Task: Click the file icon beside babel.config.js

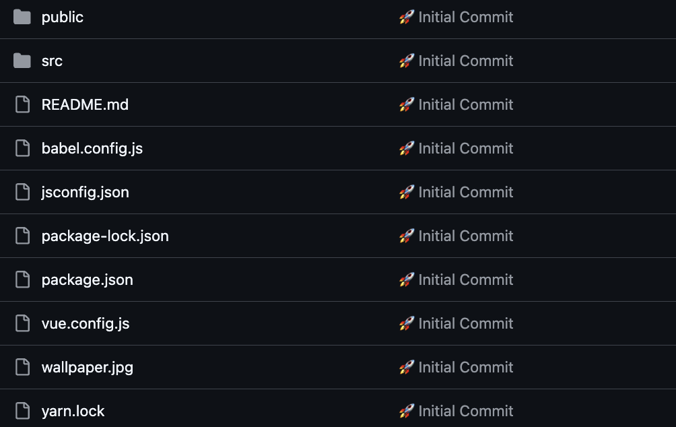Action: tap(23, 148)
